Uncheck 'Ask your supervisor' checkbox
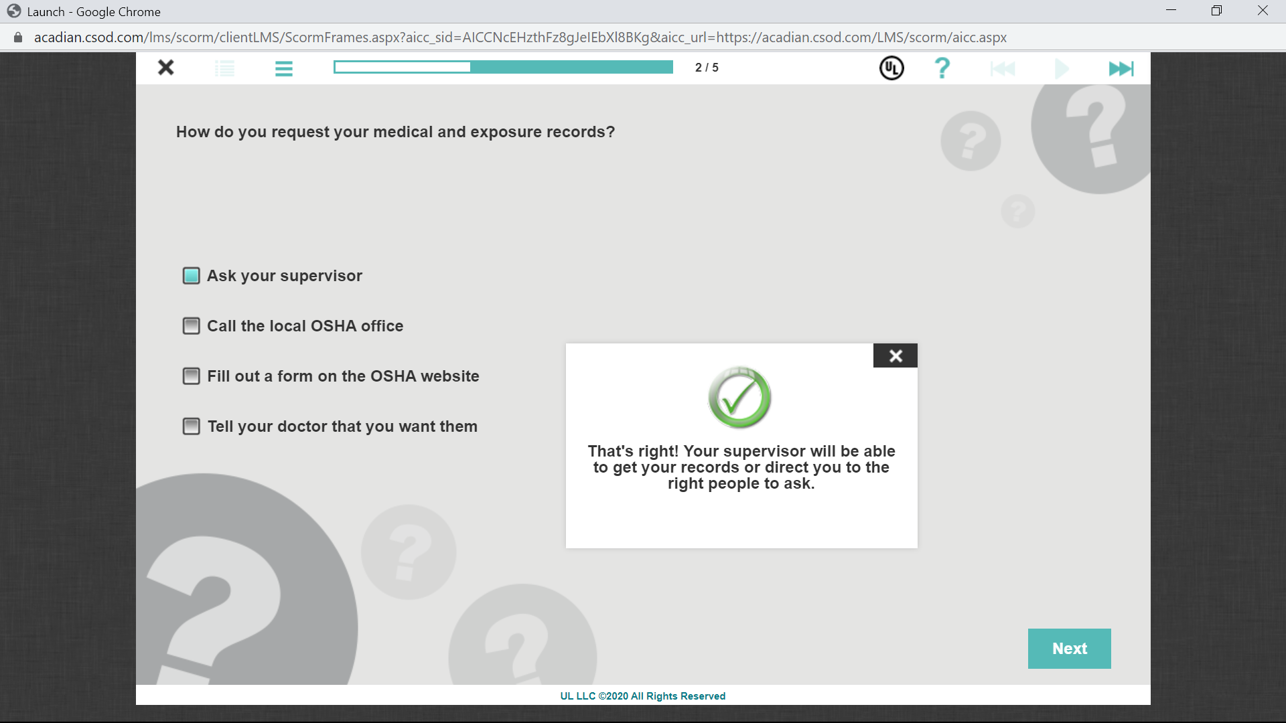This screenshot has width=1286, height=723. pos(192,276)
